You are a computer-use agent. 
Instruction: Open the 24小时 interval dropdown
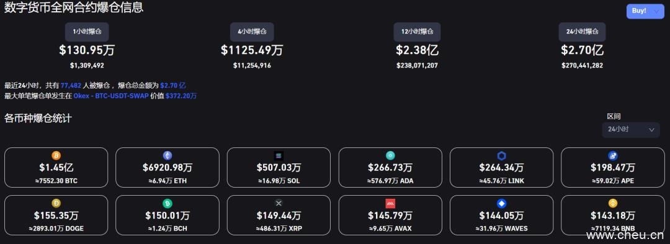[631, 129]
